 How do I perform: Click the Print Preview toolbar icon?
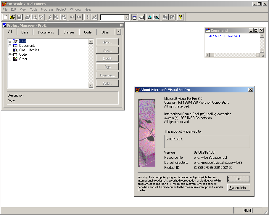(35, 17)
